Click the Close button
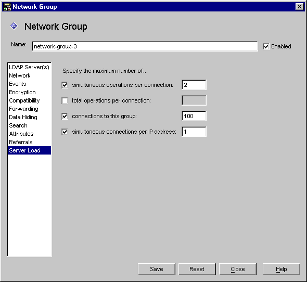This screenshot has height=282, width=307. point(237,270)
